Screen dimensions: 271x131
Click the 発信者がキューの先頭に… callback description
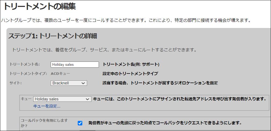click(165, 123)
